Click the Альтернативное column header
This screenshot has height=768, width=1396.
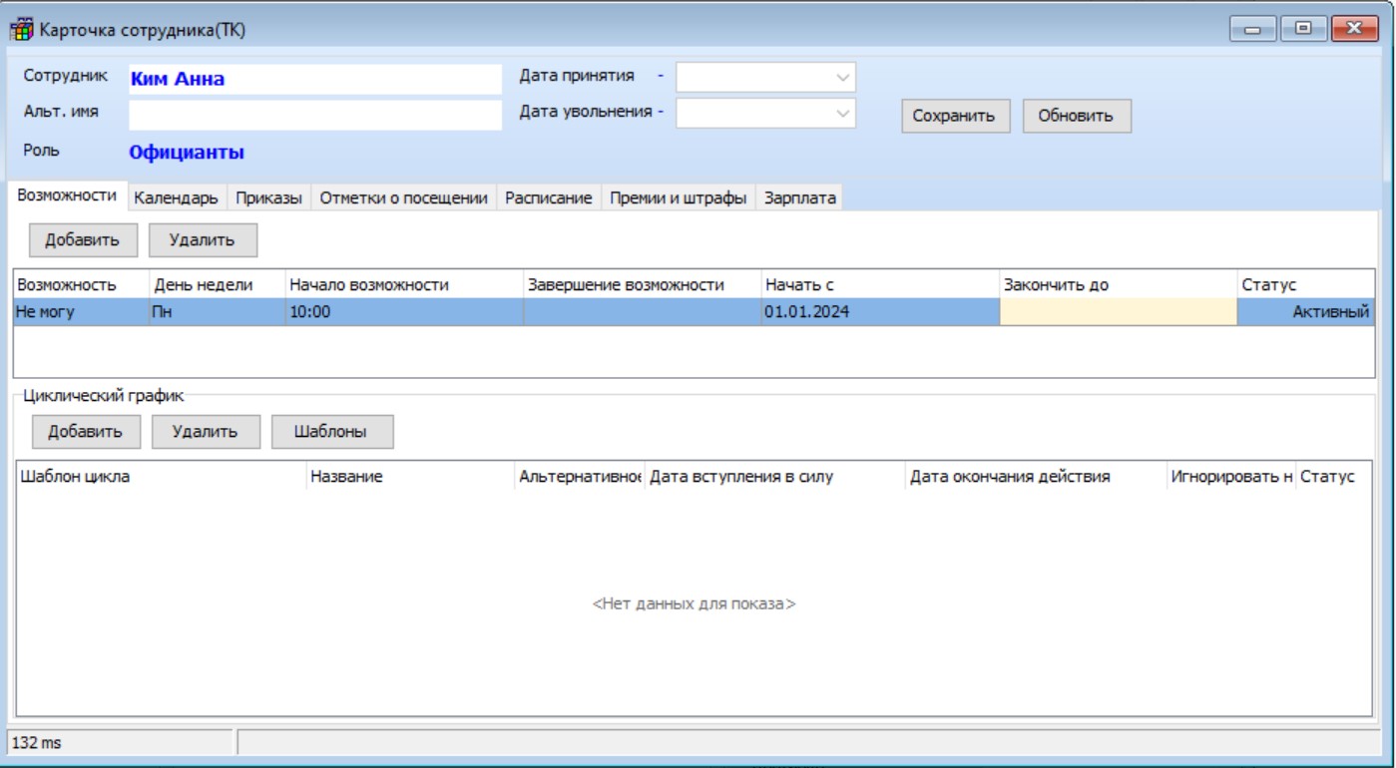click(x=580, y=477)
